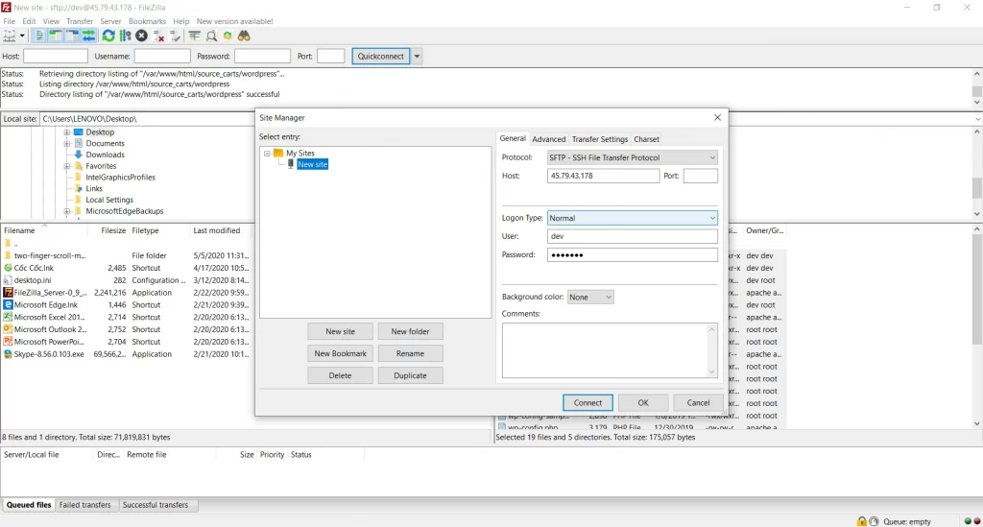Click the server icon beside New site
Image resolution: width=983 pixels, height=527 pixels.
pyautogui.click(x=291, y=164)
